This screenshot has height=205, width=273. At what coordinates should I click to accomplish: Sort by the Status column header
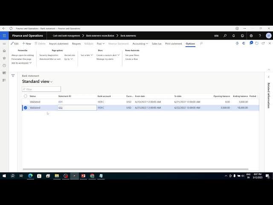[33, 96]
